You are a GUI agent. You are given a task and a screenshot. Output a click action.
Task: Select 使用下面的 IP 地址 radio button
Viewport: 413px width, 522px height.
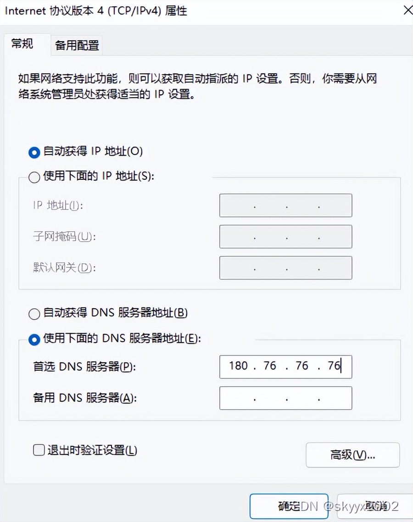34,177
